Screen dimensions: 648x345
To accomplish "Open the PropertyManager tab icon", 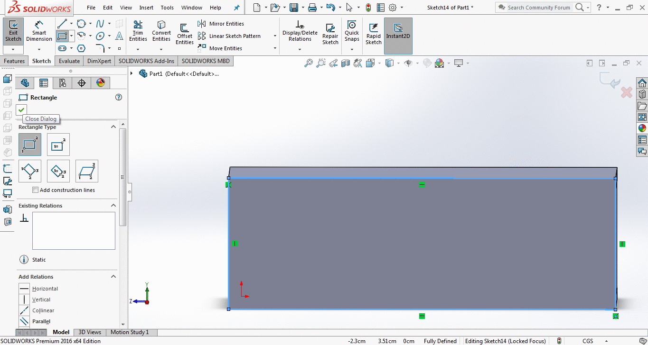I will (x=44, y=83).
